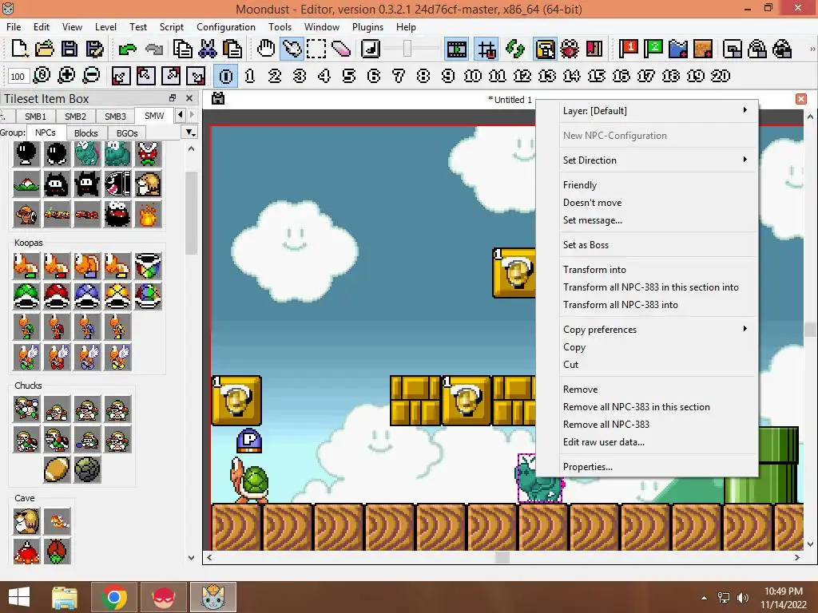The height and width of the screenshot is (613, 818).
Task: Adjust the toolbar slider handle
Action: (x=407, y=49)
